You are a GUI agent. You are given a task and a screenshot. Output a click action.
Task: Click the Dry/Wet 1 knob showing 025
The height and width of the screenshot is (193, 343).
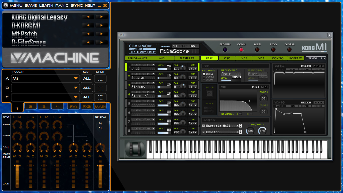click(x=250, y=130)
